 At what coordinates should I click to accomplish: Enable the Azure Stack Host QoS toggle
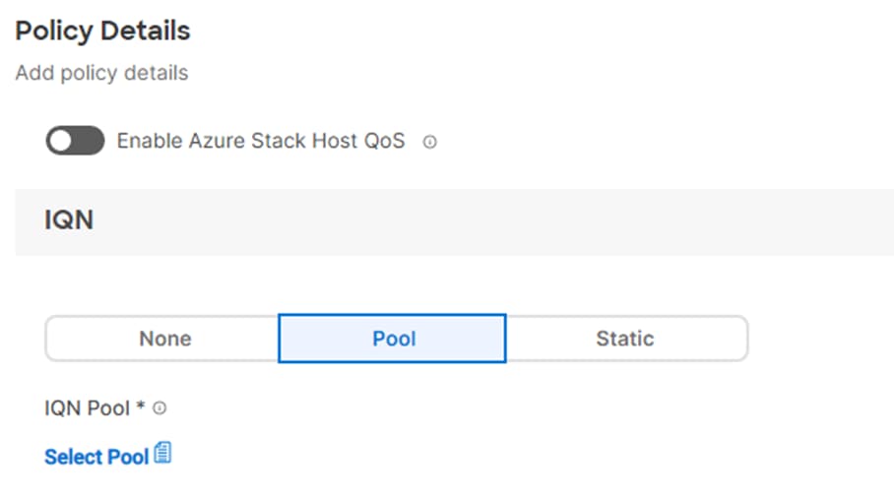[75, 140]
